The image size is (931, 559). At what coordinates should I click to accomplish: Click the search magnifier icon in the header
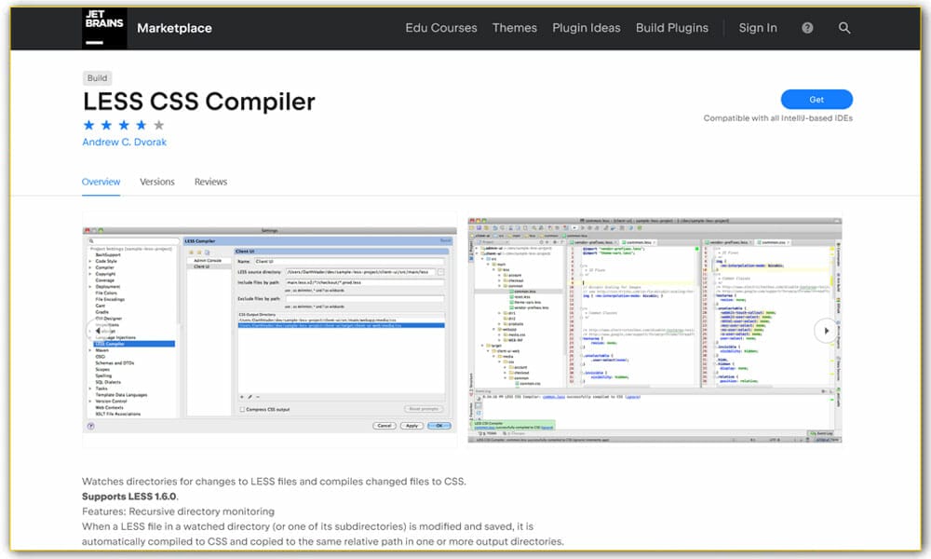844,28
